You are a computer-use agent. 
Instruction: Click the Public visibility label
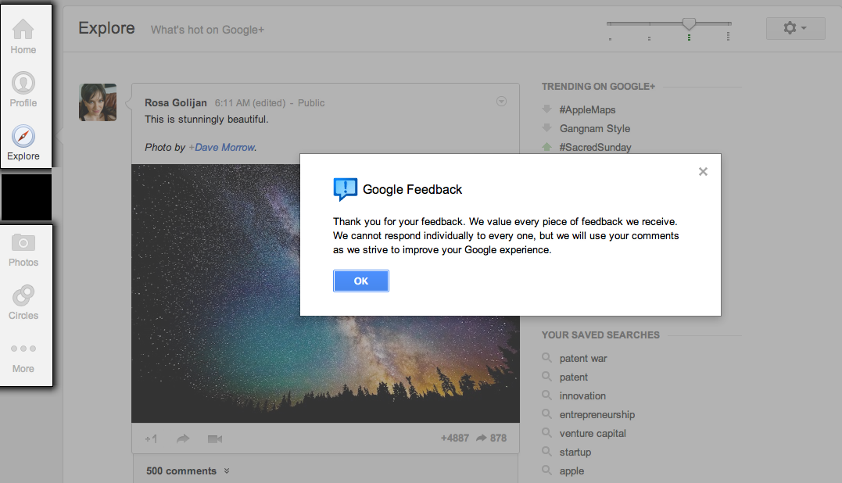311,103
